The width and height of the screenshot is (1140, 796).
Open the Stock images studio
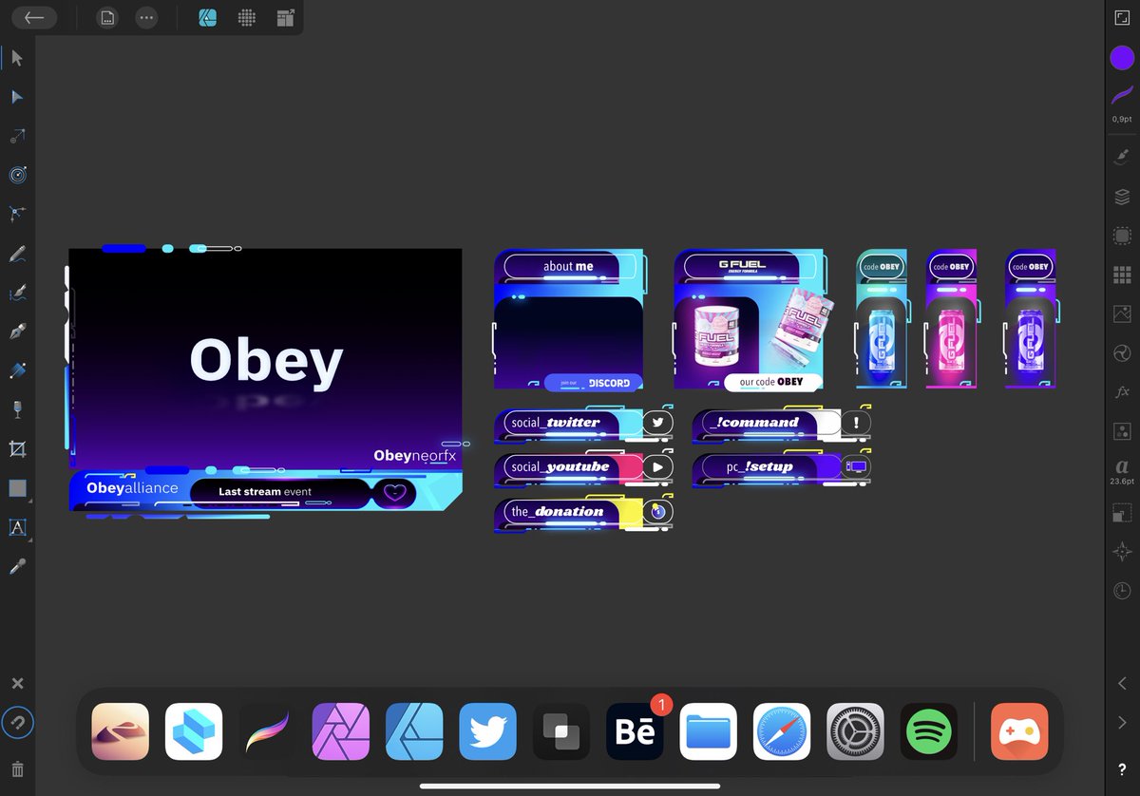tap(1122, 313)
